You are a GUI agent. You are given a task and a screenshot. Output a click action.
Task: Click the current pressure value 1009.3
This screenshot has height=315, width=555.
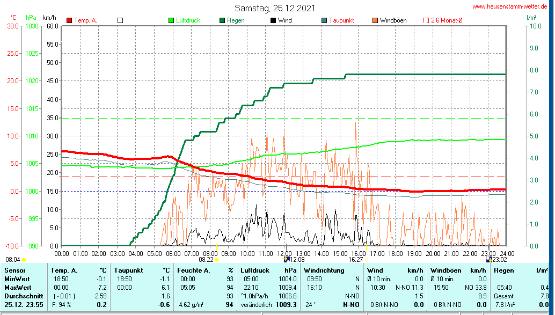click(286, 304)
